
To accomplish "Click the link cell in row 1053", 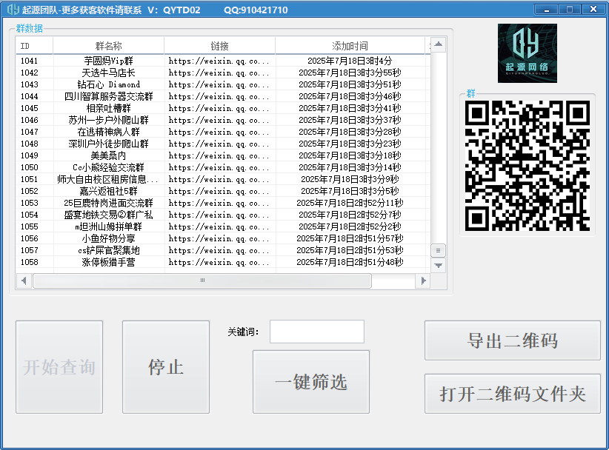I will click(219, 203).
